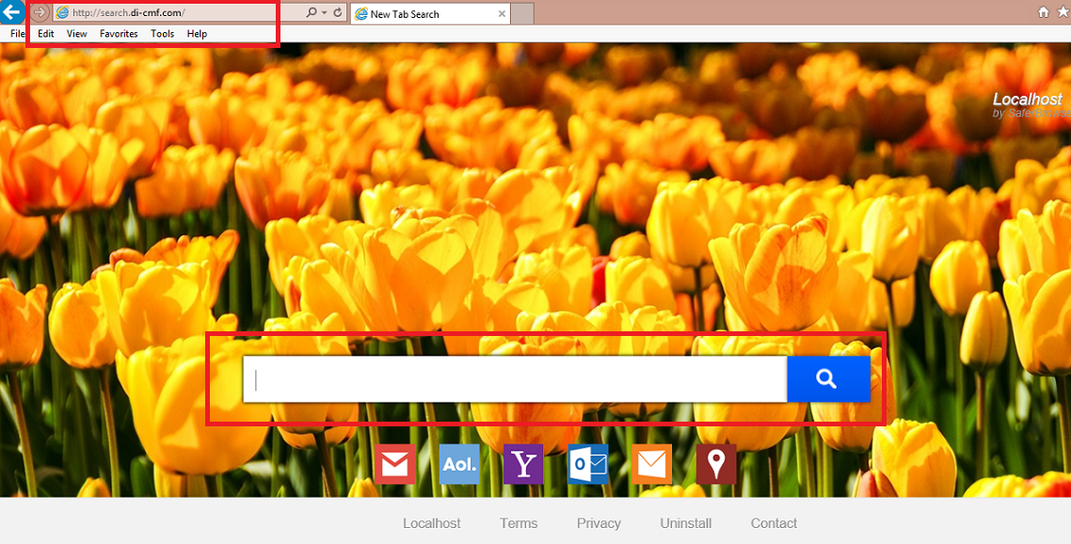Go back using the browser back arrow
The width and height of the screenshot is (1071, 544).
click(x=10, y=11)
